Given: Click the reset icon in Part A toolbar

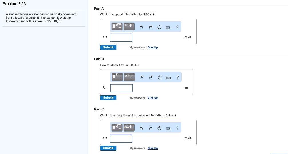Looking at the screenshot, I should 159,27.
